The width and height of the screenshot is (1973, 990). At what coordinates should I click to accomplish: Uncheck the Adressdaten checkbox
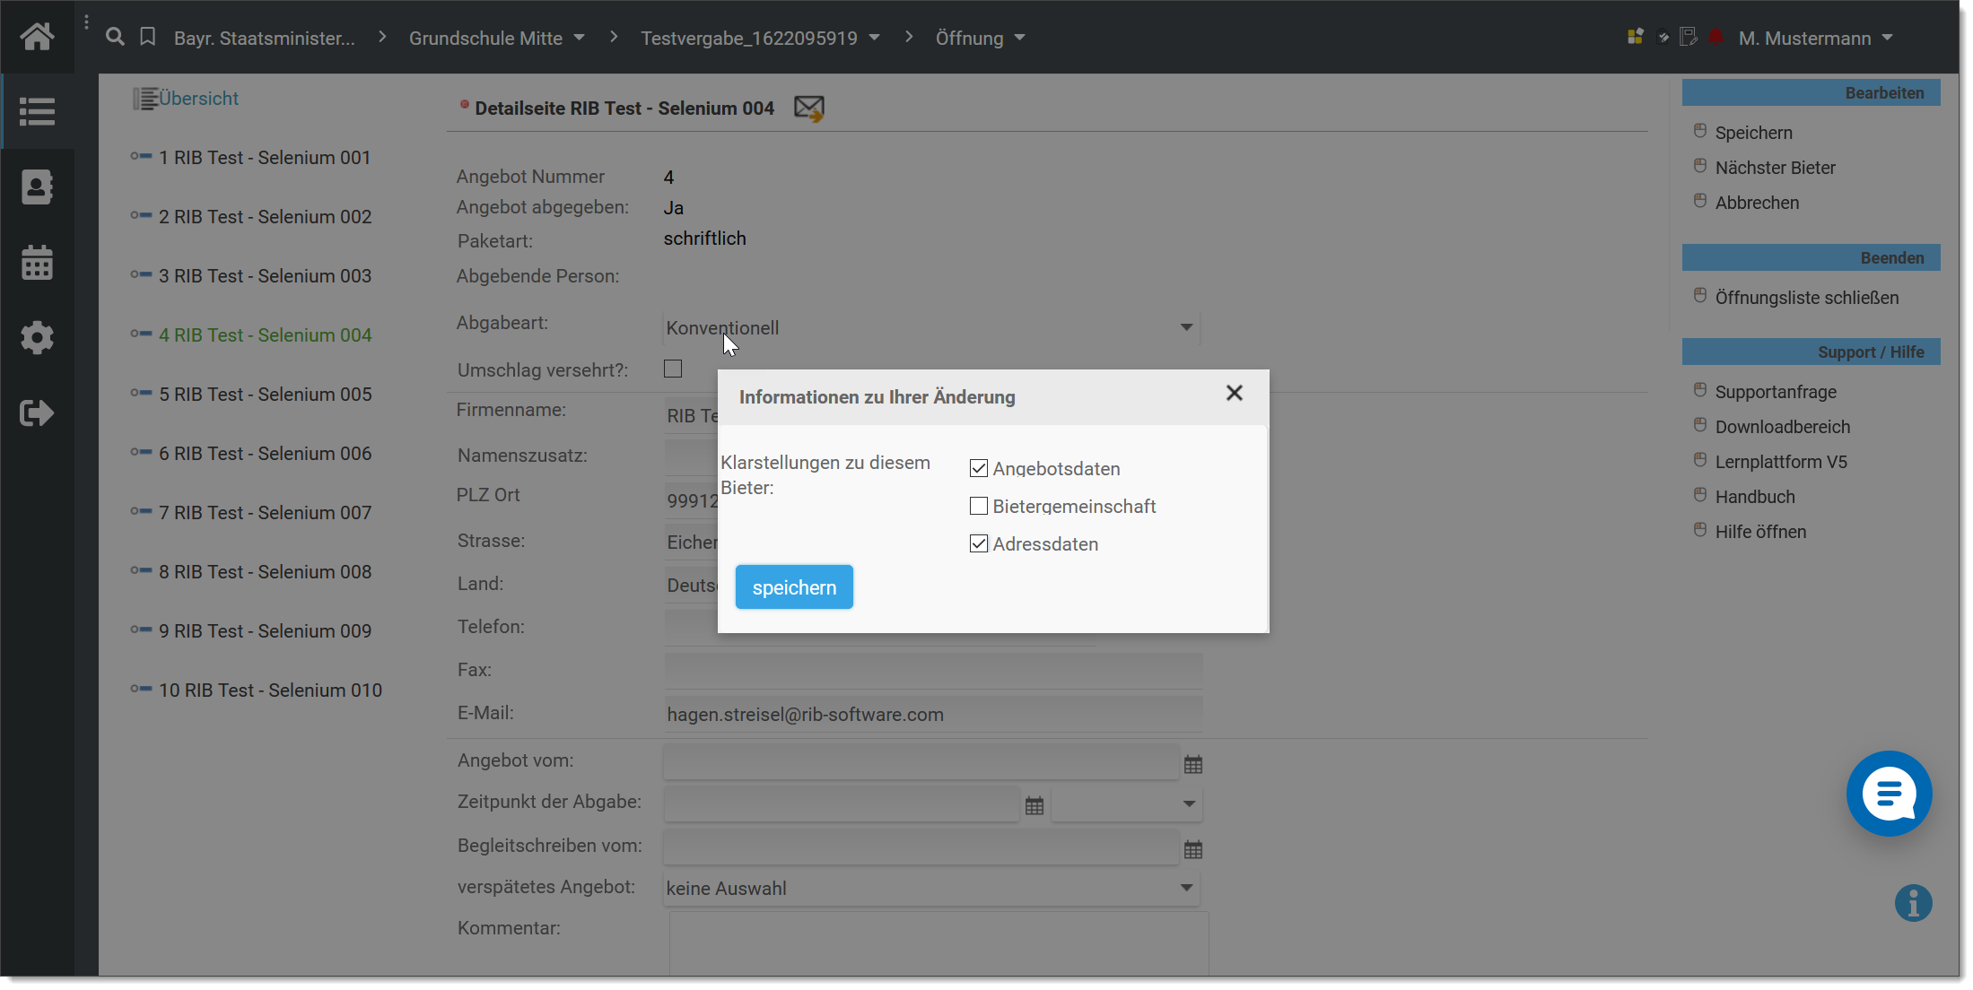click(979, 543)
